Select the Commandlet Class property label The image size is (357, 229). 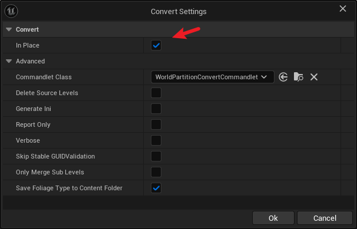(x=44, y=77)
